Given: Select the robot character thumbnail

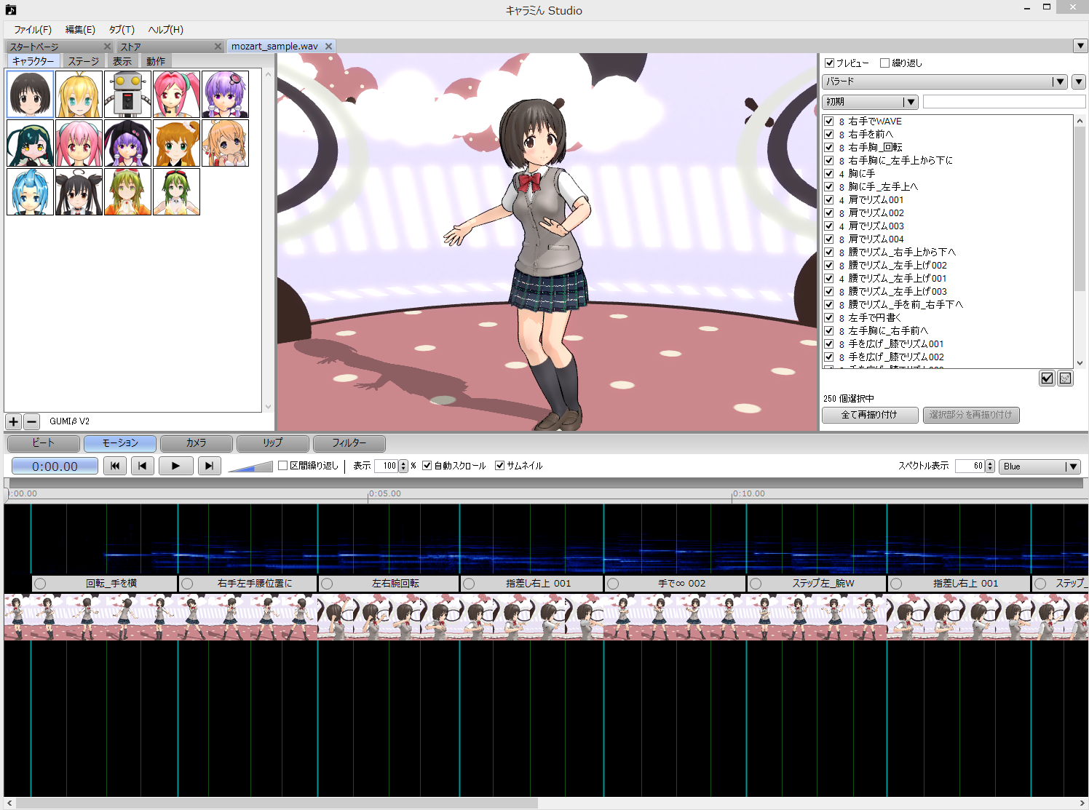Looking at the screenshot, I should [127, 94].
